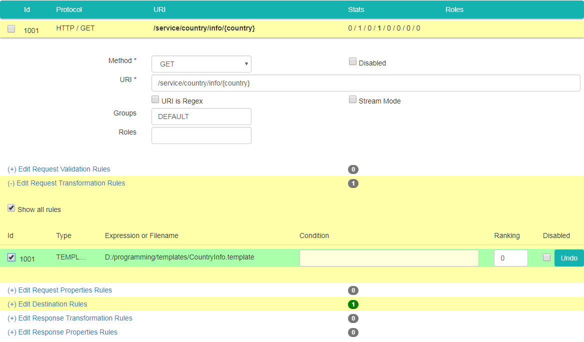Collapse Edit Request Transformation Rules
Viewport: 584px width, 342px height.
pyautogui.click(x=66, y=183)
